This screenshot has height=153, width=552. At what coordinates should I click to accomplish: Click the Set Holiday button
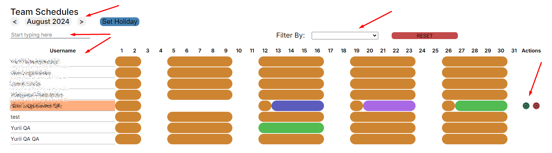pos(119,22)
